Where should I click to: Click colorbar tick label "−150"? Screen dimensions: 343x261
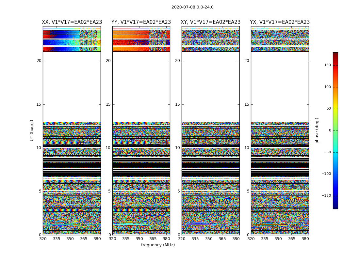(326, 195)
